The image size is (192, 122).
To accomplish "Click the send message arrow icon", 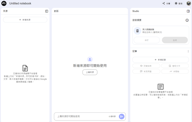I will (121, 117).
